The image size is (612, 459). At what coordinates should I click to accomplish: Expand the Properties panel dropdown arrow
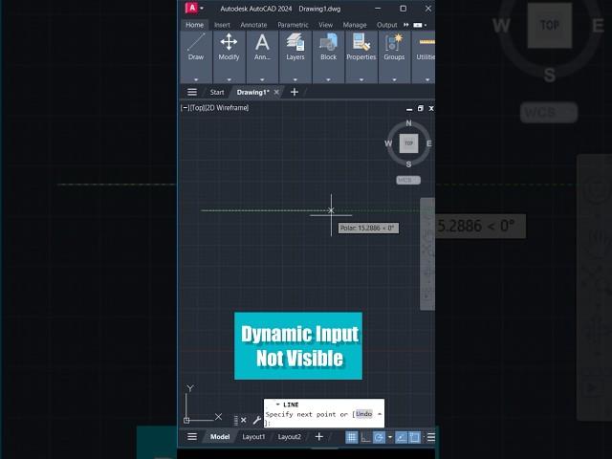(361, 79)
